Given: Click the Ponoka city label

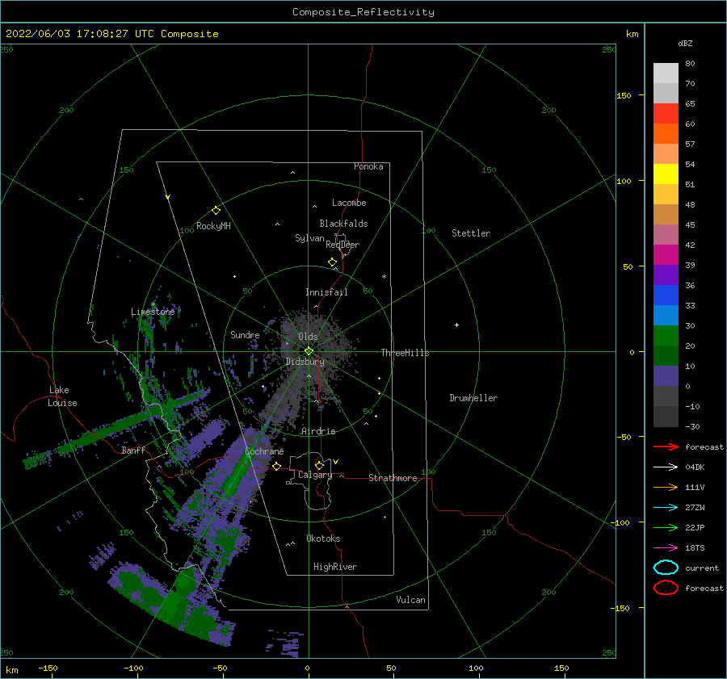Looking at the screenshot, I should [368, 166].
